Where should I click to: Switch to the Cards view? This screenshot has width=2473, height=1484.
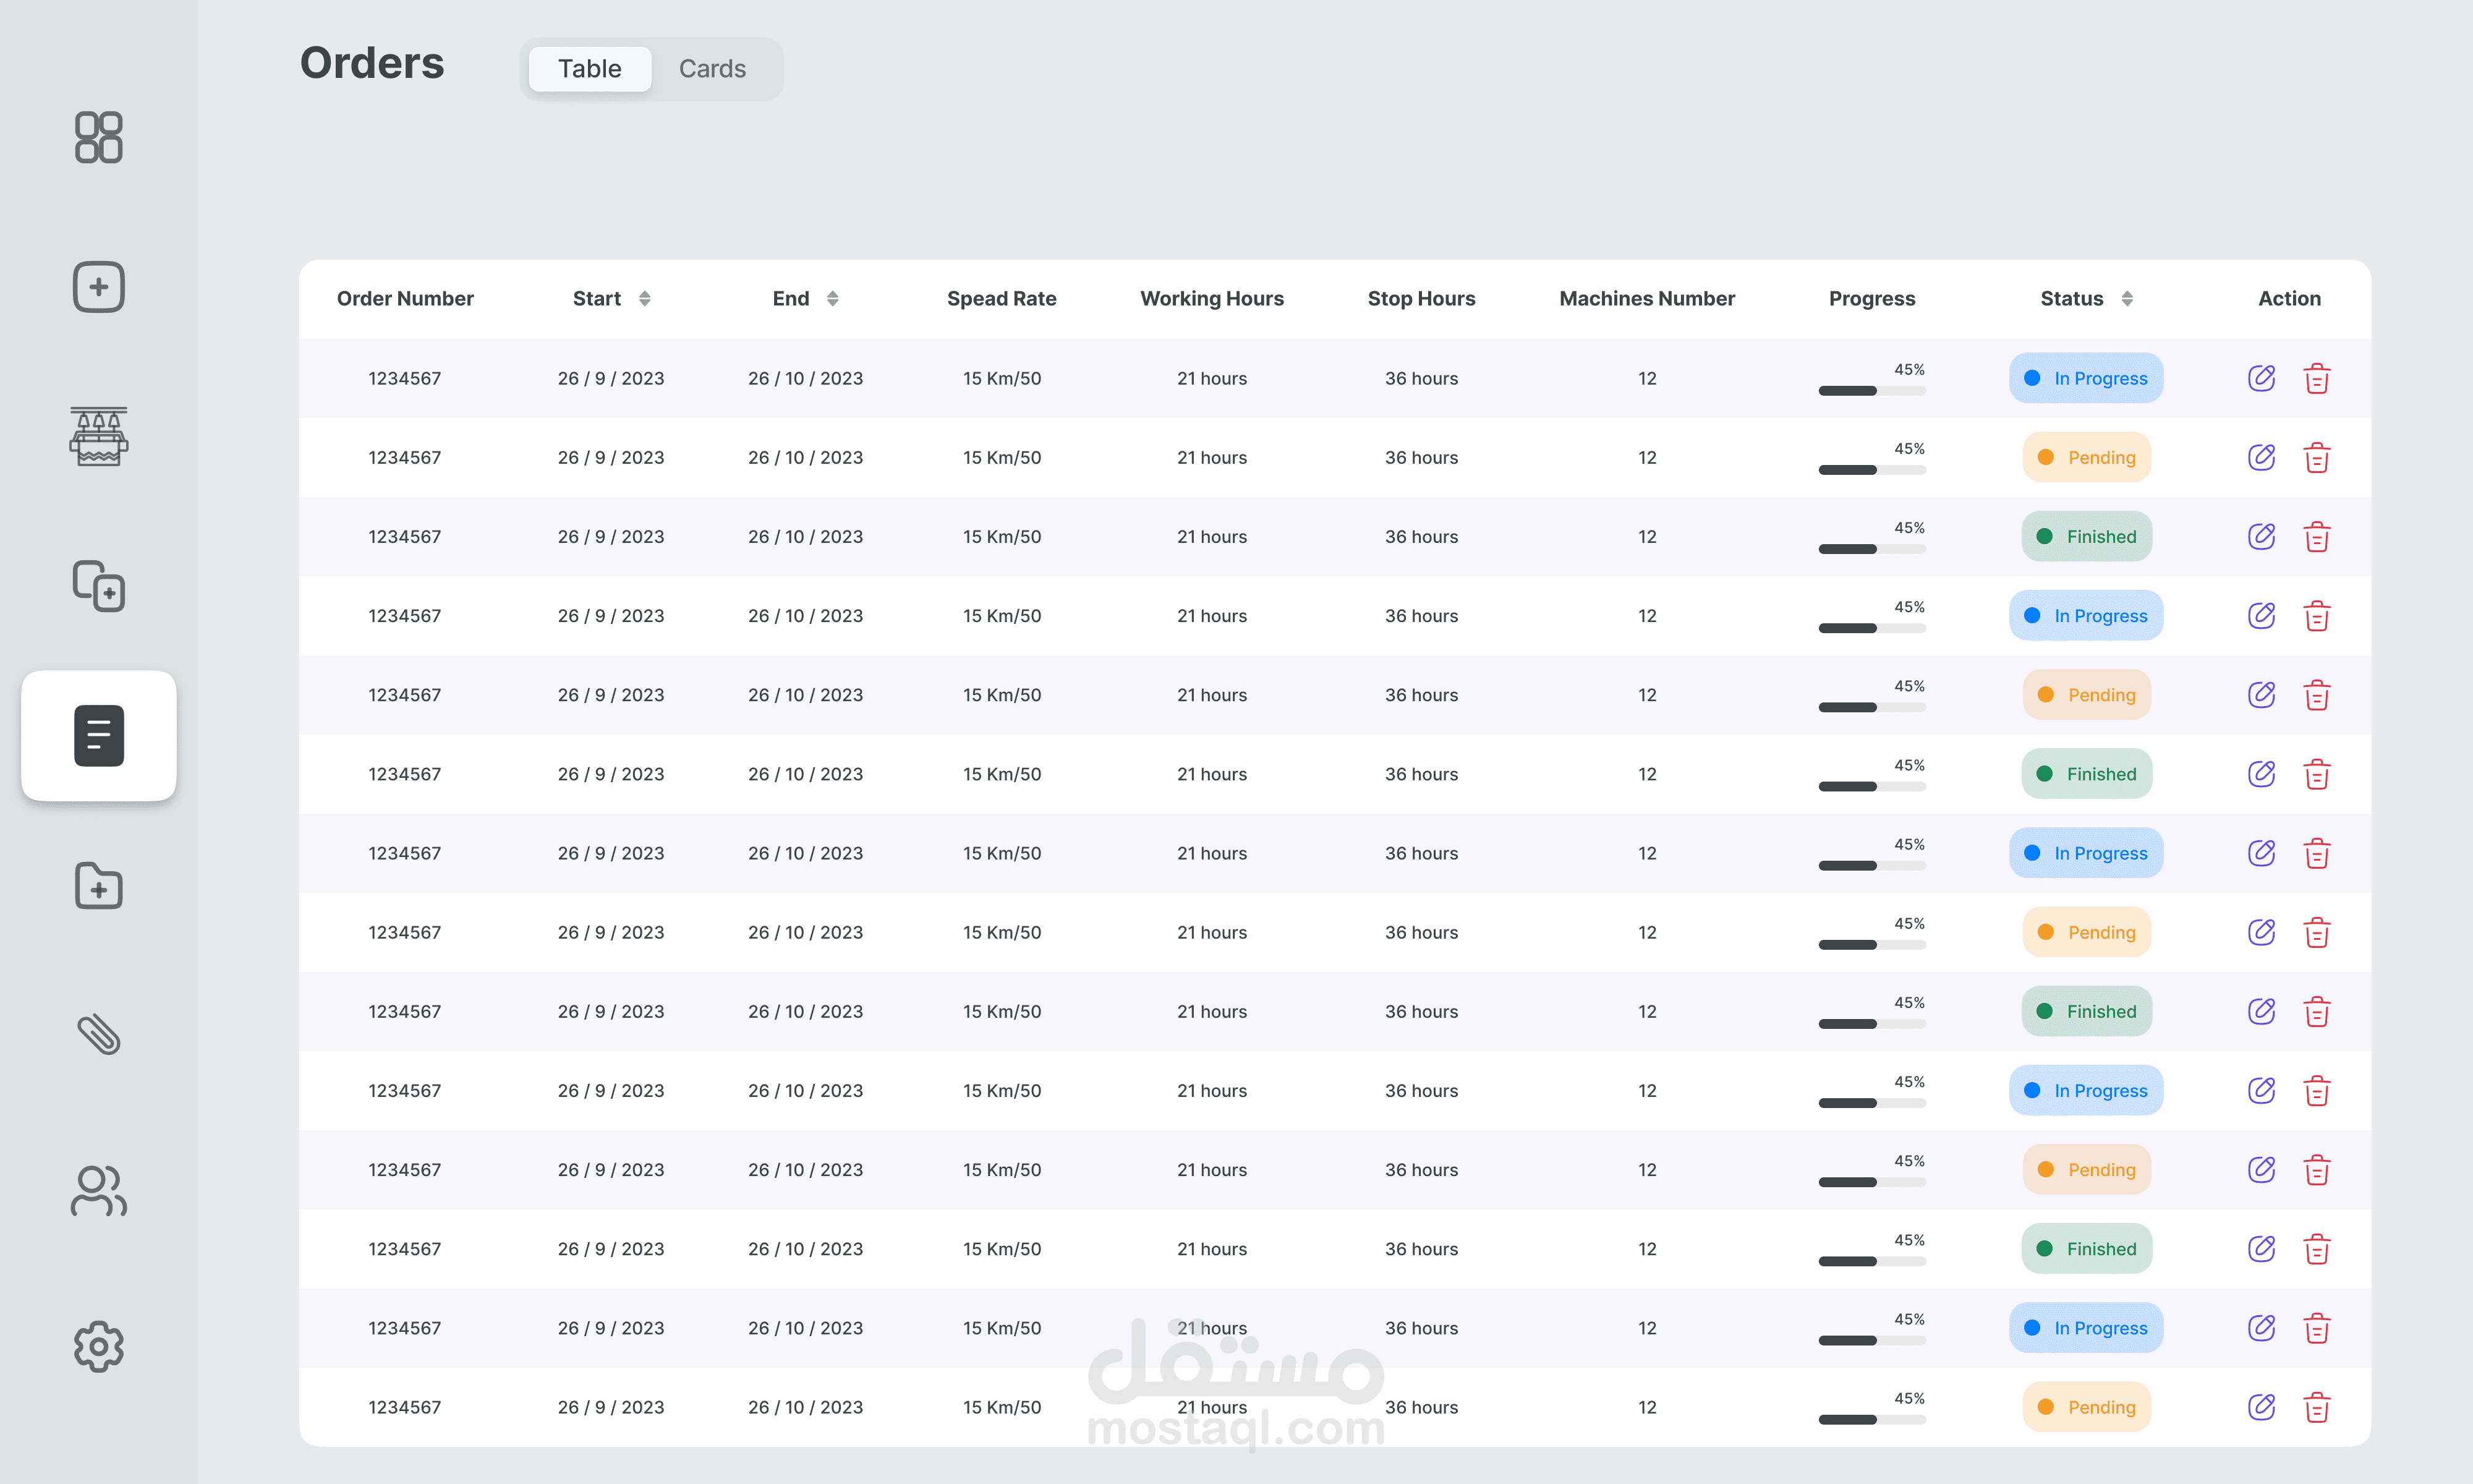coord(712,68)
